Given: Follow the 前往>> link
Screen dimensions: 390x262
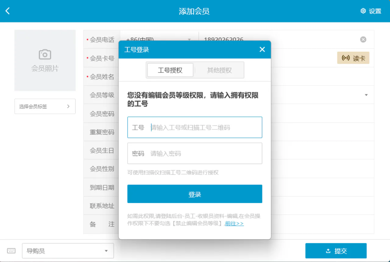Looking at the screenshot, I should 234,223.
